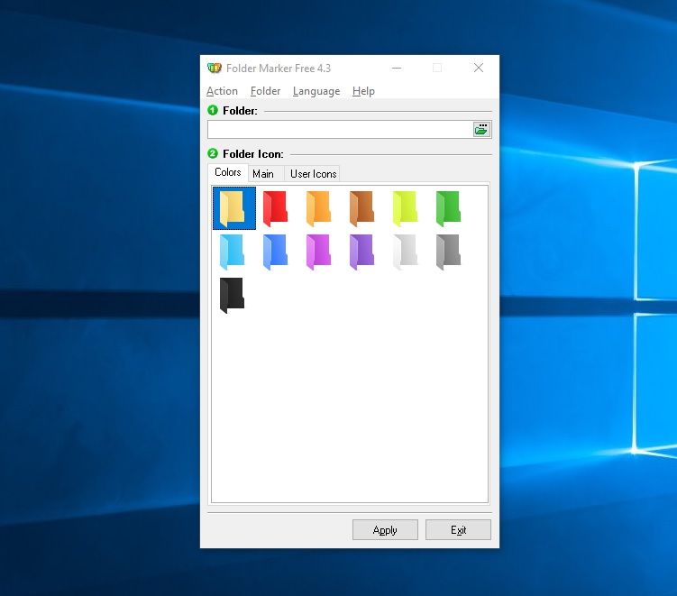Select the lime yellow-green folder icon
The height and width of the screenshot is (596, 677).
pyautogui.click(x=406, y=207)
